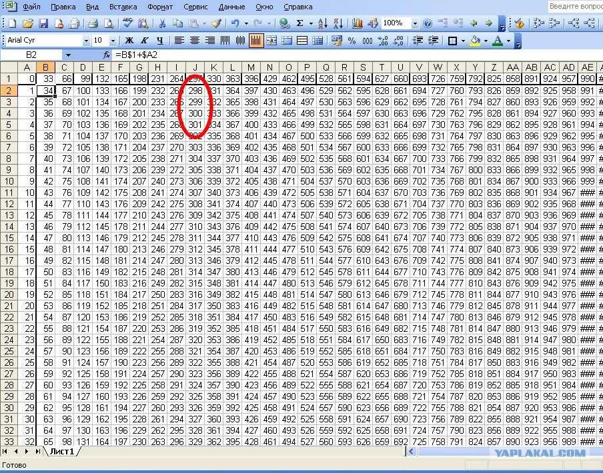Open the font size 10 dropdown
The height and width of the screenshot is (473, 603).
(113, 41)
